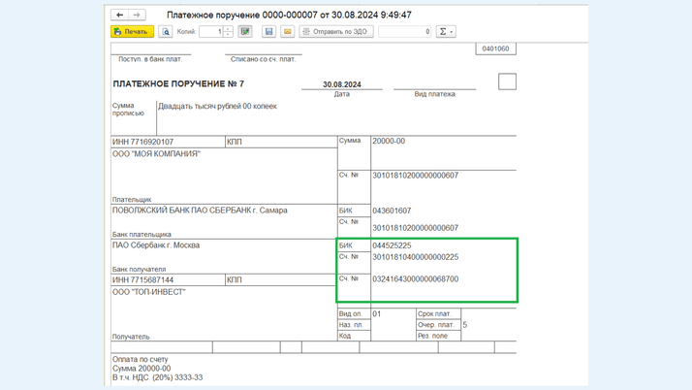
Task: Select cell ИНН 7716920107
Action: (168, 142)
